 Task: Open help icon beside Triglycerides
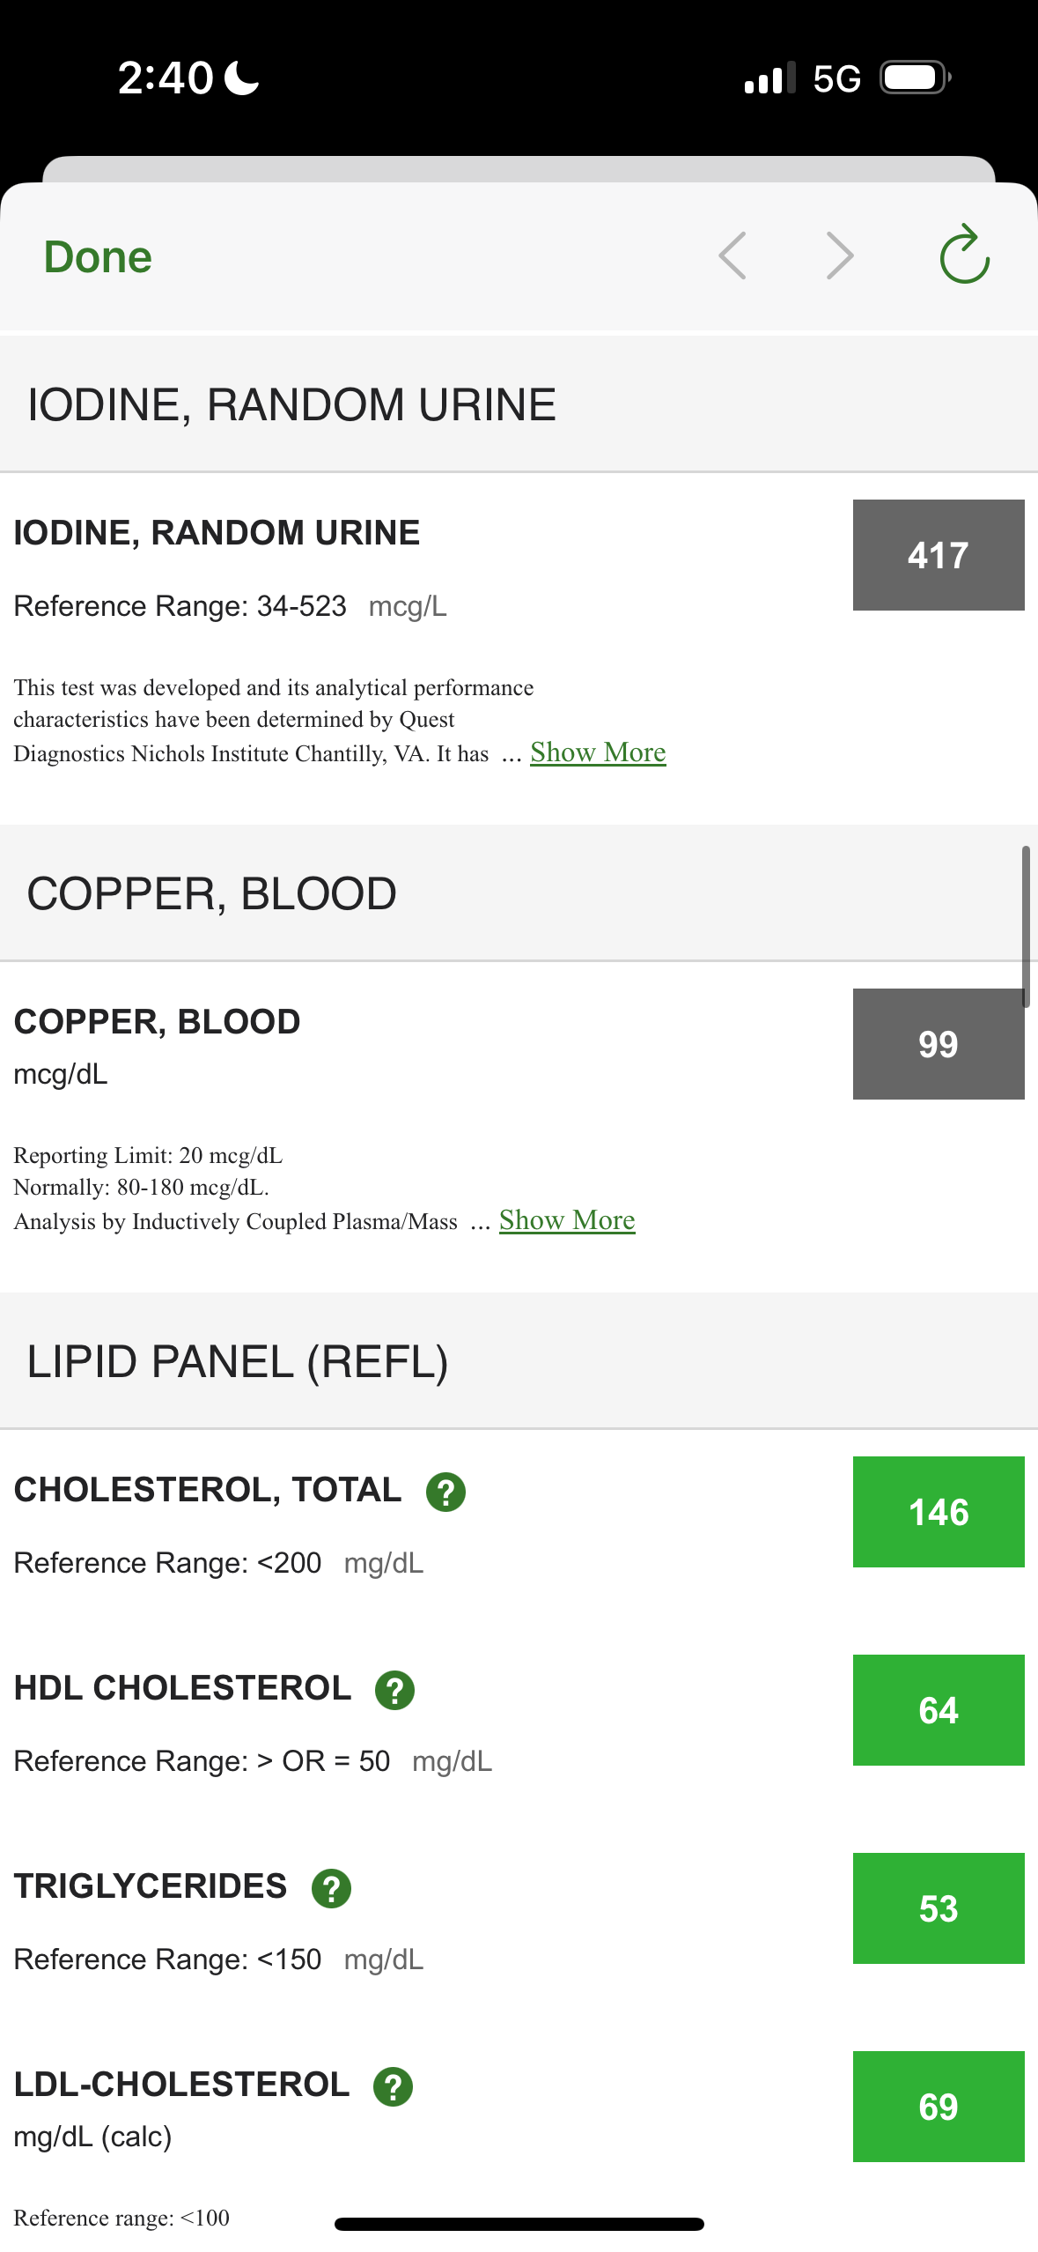click(x=331, y=1888)
